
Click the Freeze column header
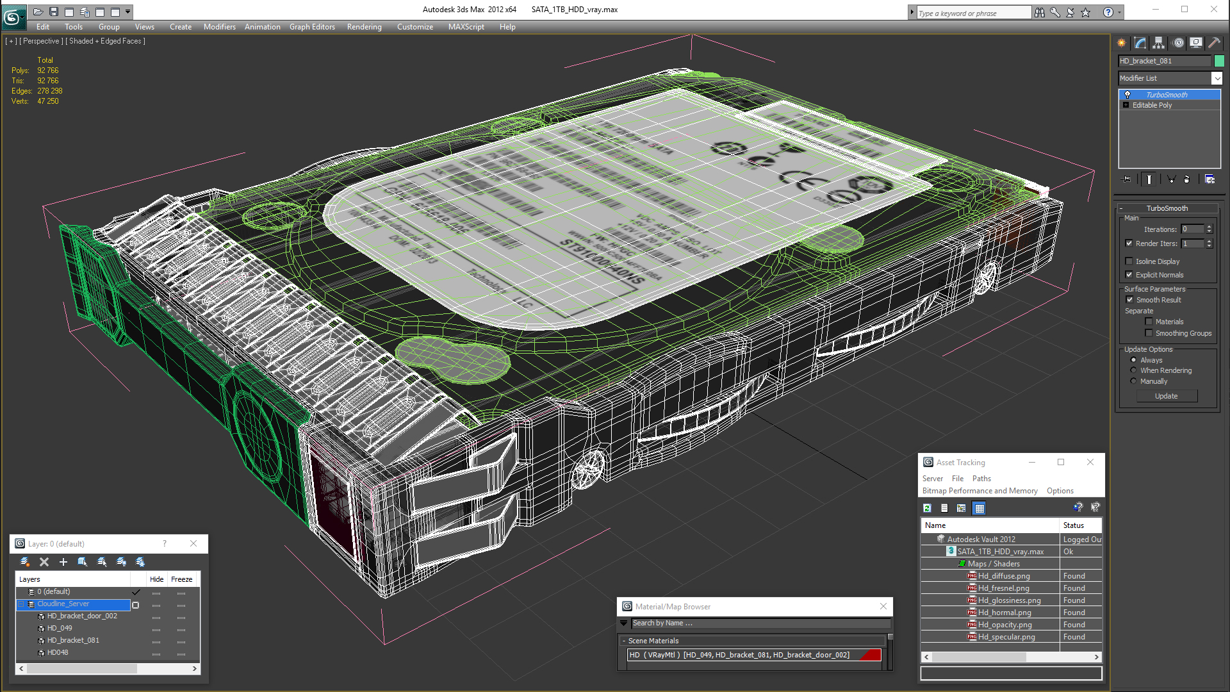[x=181, y=579]
